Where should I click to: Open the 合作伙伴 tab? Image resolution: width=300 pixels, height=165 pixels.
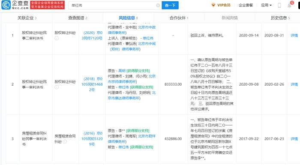click(x=179, y=18)
